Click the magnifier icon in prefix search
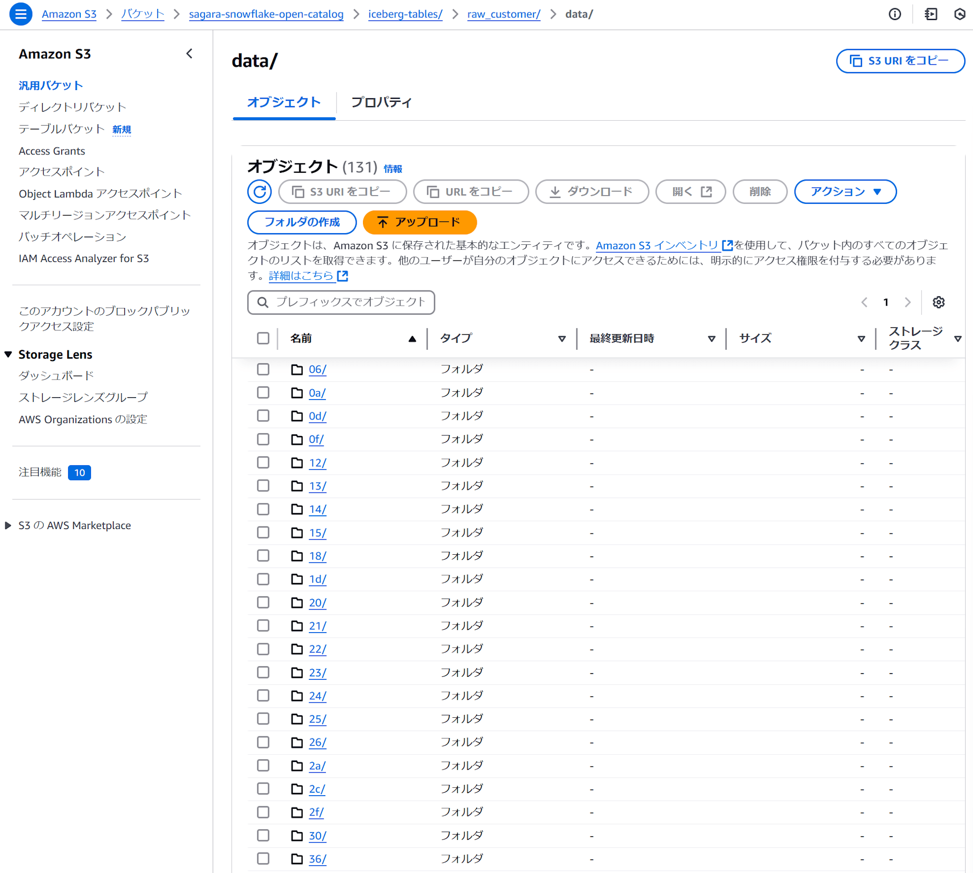 pos(263,302)
